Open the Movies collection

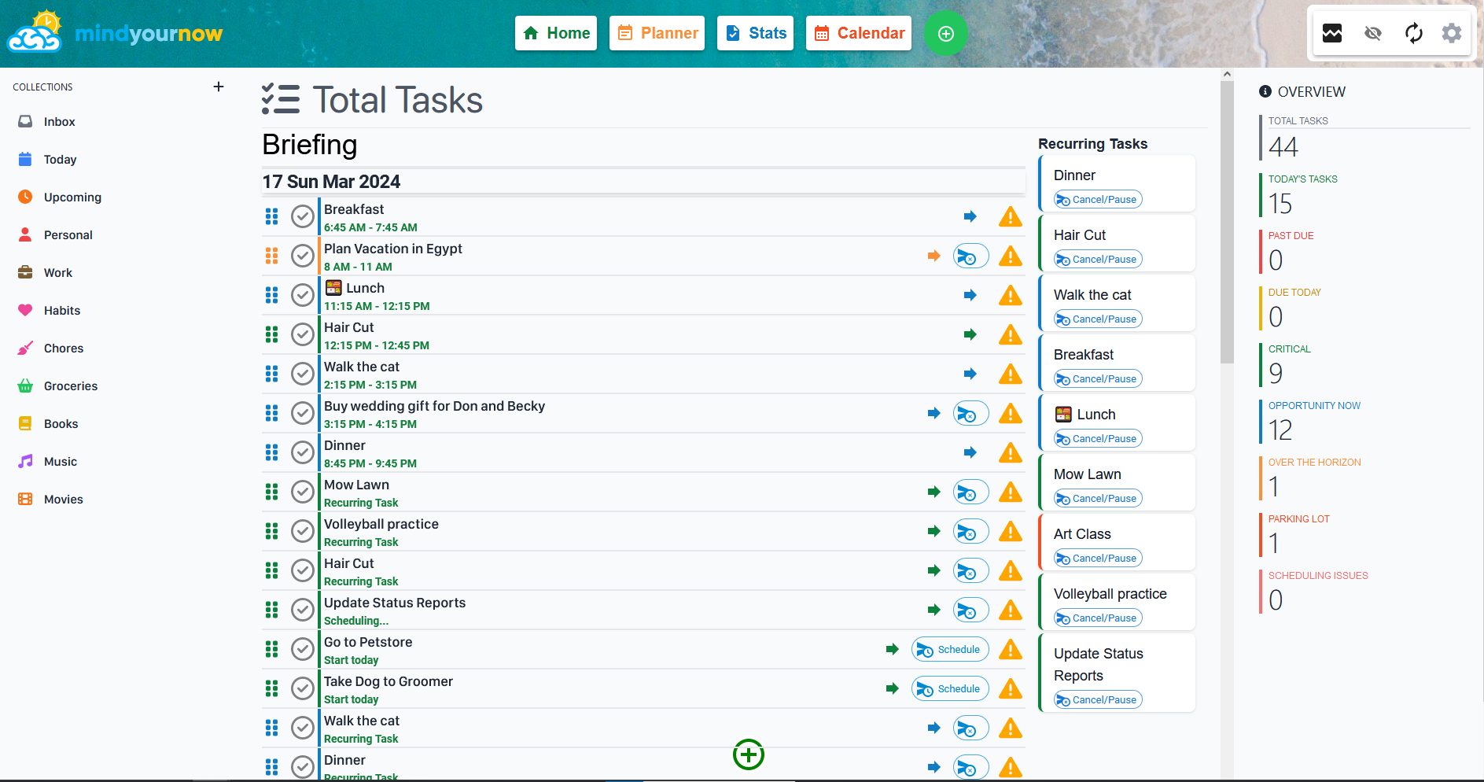click(63, 499)
